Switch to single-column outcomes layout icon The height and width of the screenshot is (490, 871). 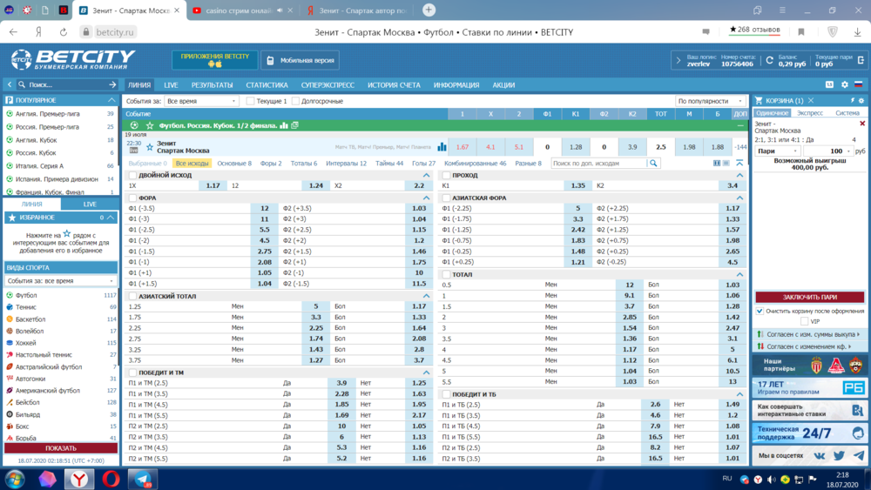point(726,163)
